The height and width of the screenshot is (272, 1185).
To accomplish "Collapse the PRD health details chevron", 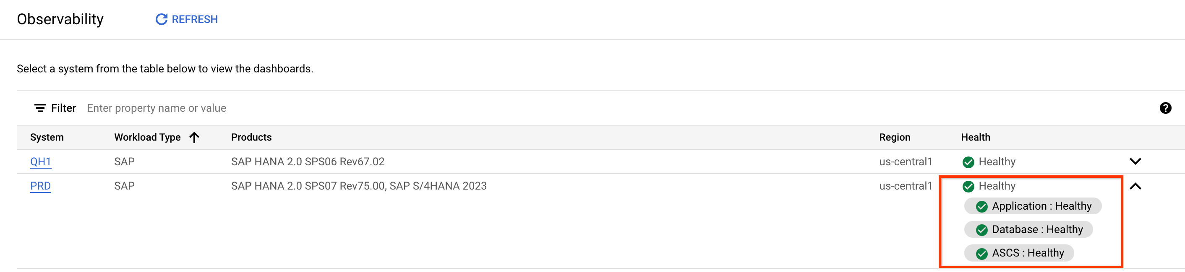I will (1135, 186).
